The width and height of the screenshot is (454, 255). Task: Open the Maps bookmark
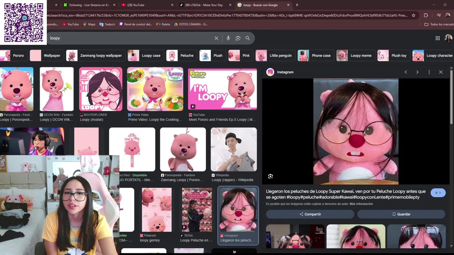point(89,24)
